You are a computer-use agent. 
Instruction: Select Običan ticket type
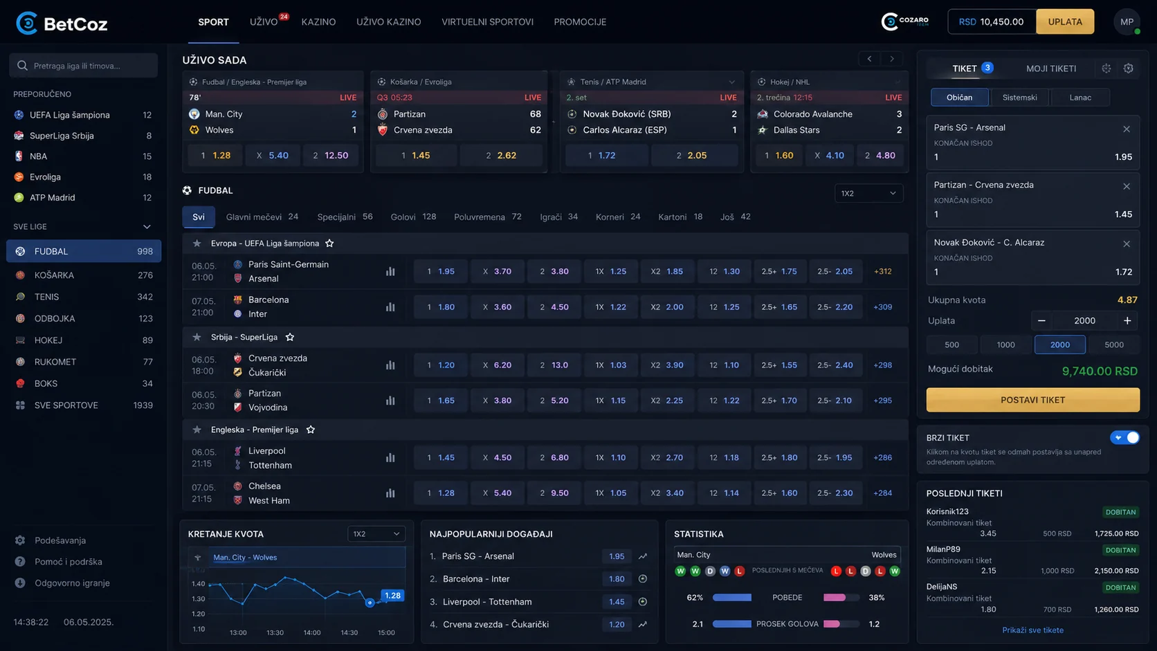click(959, 98)
